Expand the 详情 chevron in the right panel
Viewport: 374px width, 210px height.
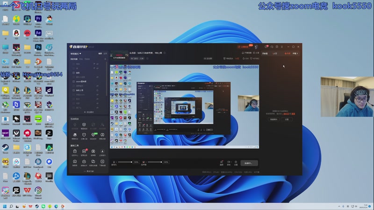295,54
